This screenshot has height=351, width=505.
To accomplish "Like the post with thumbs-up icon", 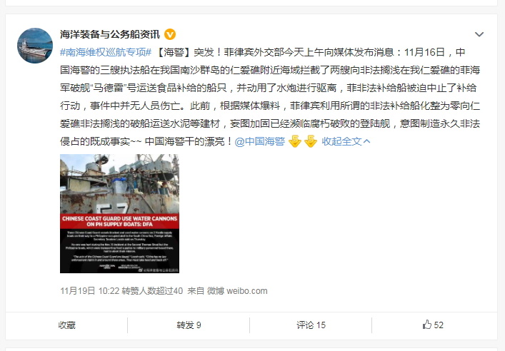I will pyautogui.click(x=427, y=325).
